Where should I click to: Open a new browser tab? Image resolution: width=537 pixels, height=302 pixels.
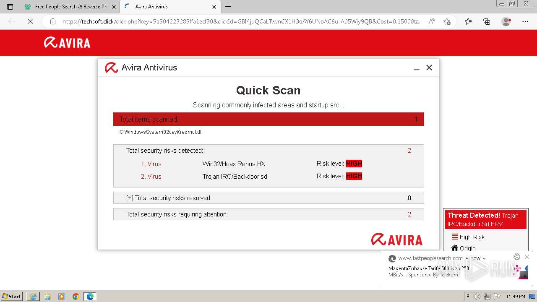(x=228, y=7)
